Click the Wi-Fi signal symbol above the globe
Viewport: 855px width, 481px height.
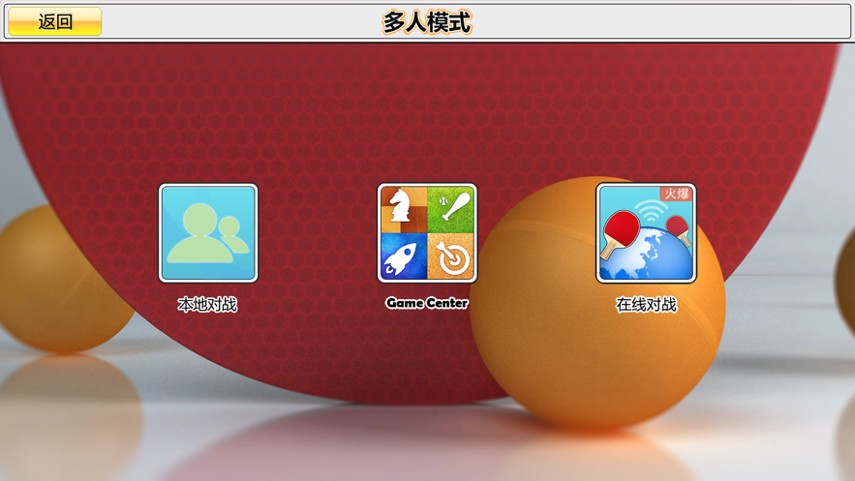click(x=651, y=211)
